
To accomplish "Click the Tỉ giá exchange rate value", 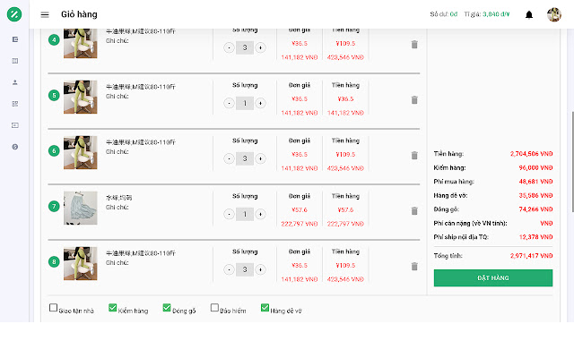I will click(496, 14).
